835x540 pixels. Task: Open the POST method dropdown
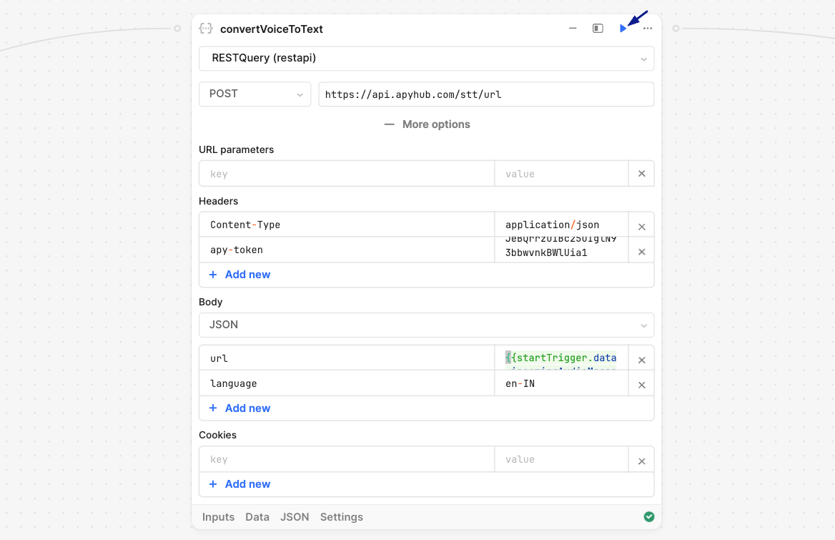255,94
